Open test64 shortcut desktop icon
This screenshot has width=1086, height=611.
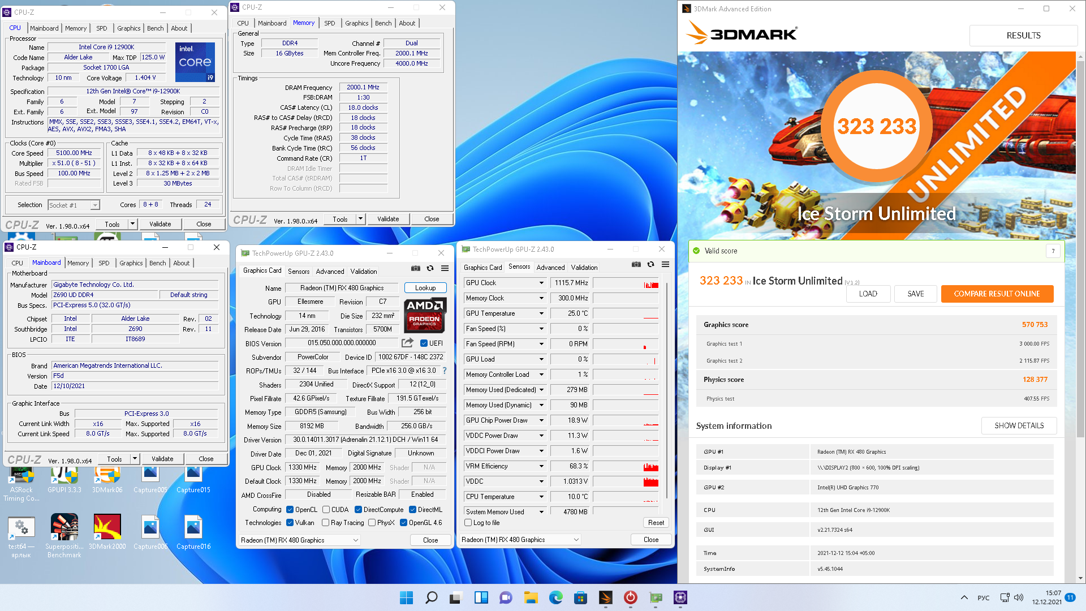coord(21,536)
